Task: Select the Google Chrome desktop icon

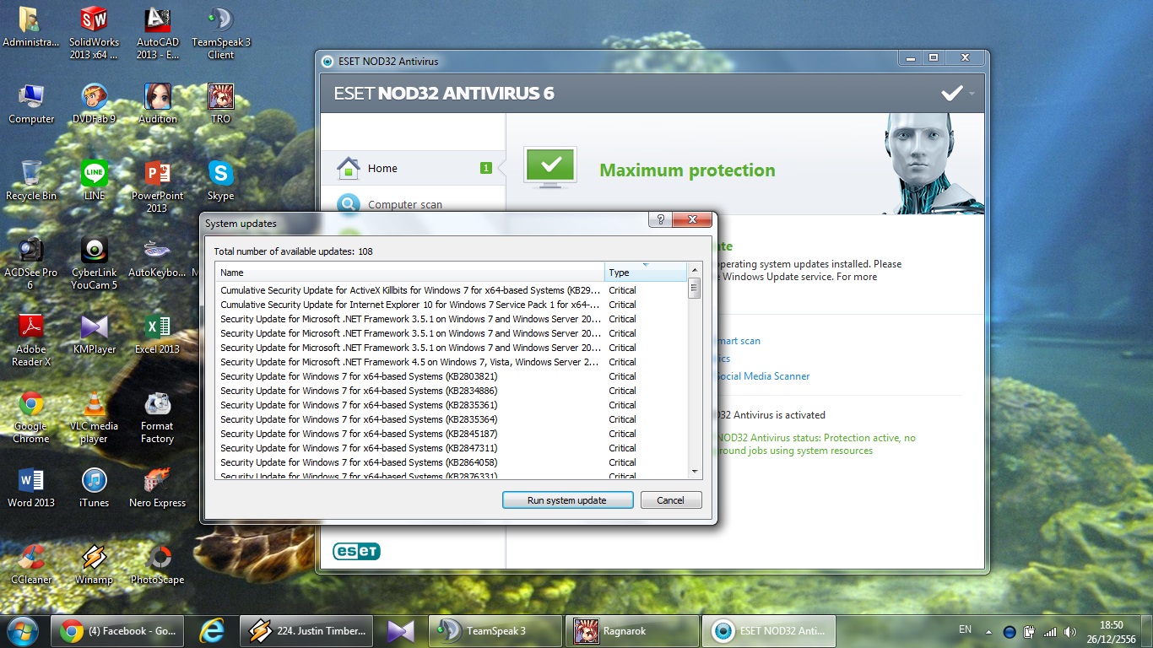Action: point(31,417)
